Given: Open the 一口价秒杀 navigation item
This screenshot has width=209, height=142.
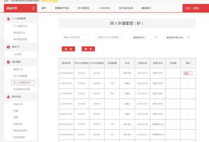Looking at the screenshot, I should pyautogui.click(x=104, y=8).
